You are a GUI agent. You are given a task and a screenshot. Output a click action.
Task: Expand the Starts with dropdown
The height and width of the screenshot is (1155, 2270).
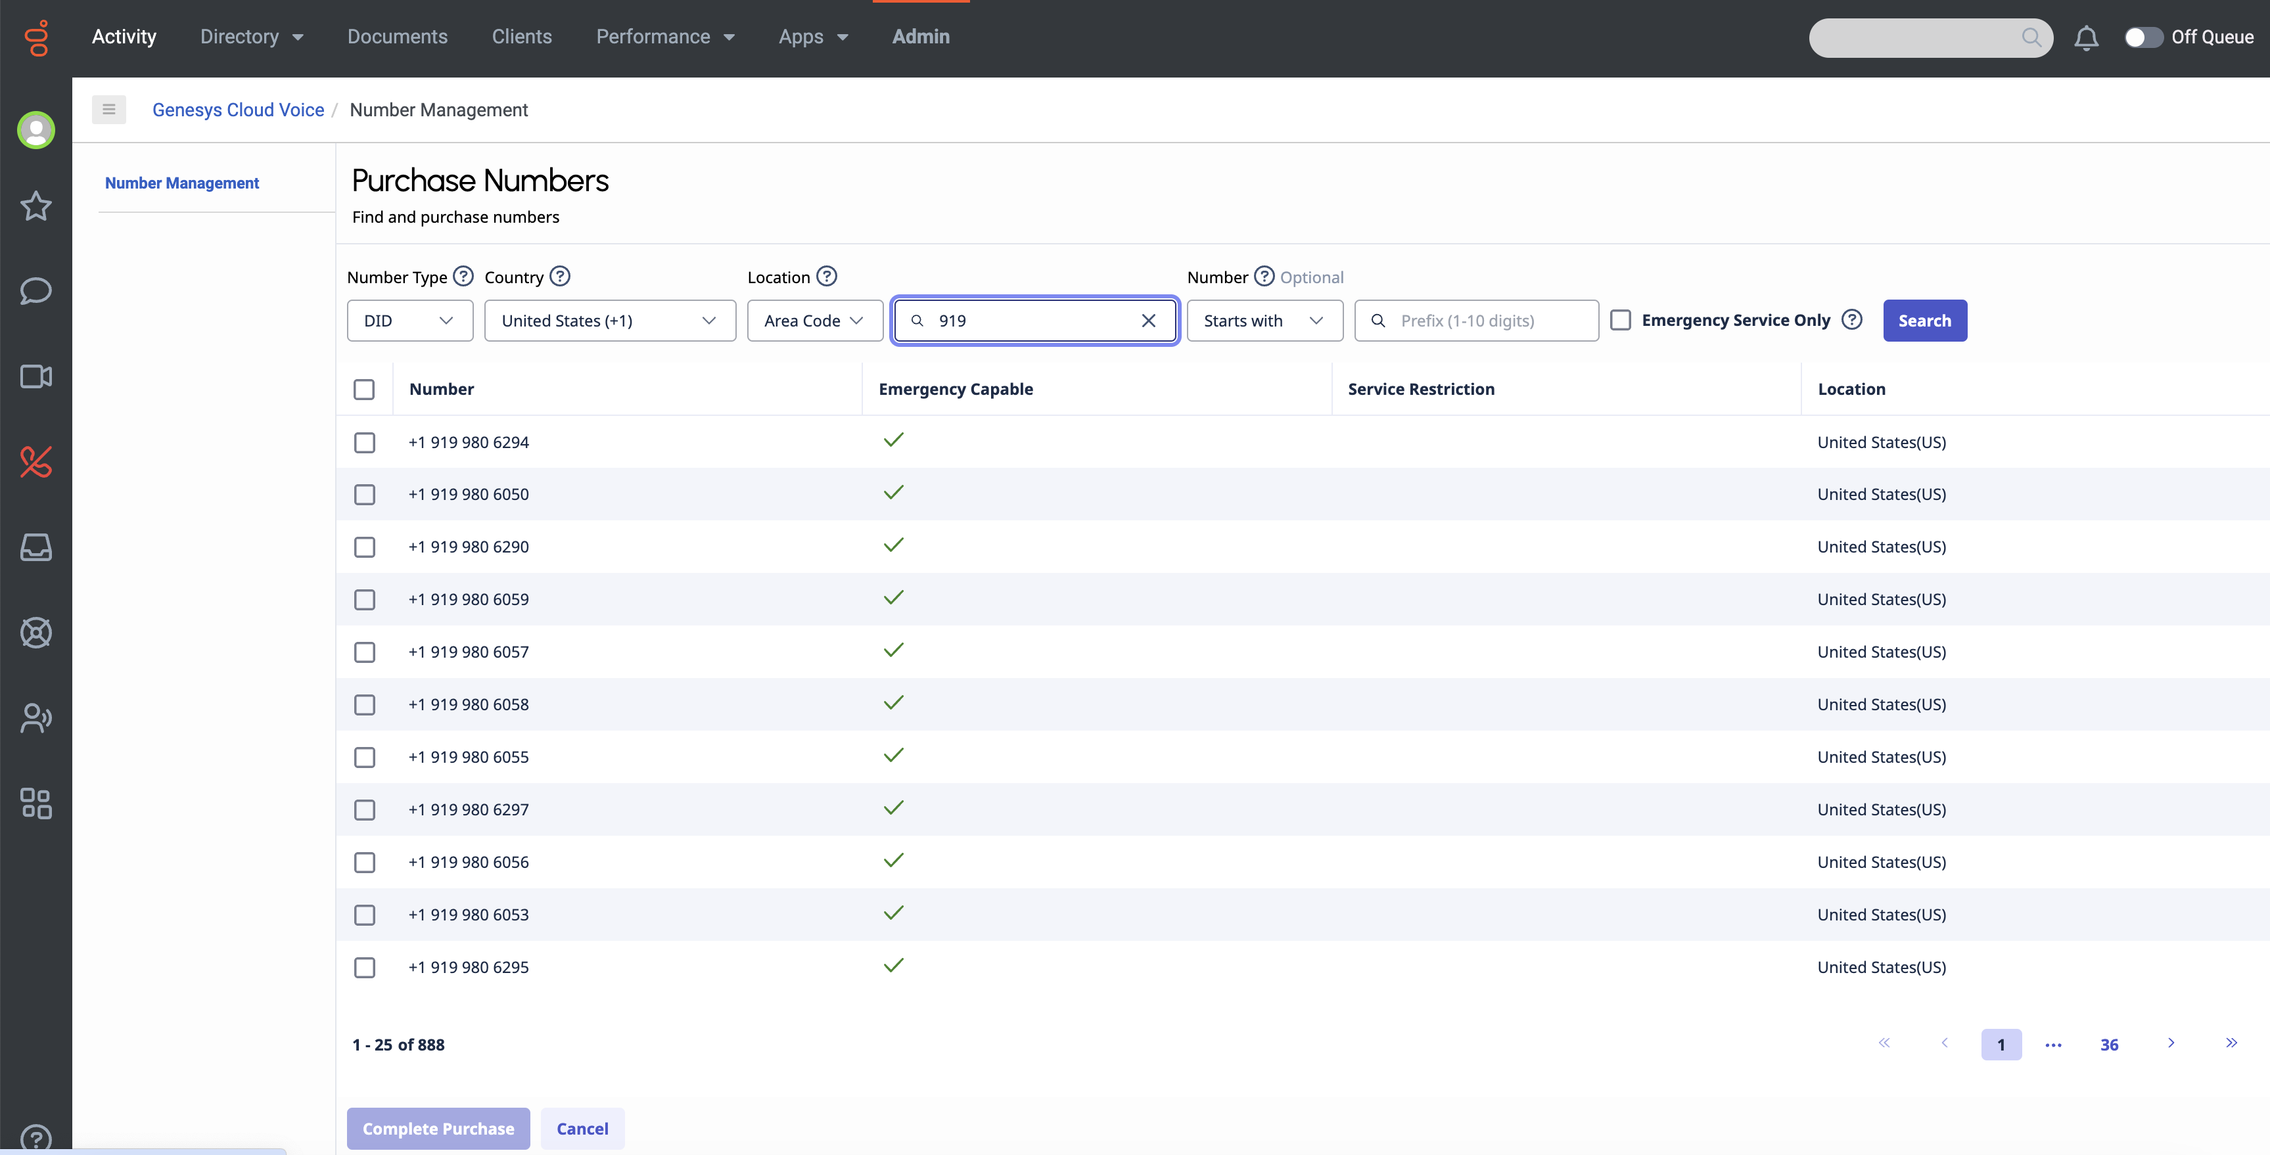(x=1264, y=321)
